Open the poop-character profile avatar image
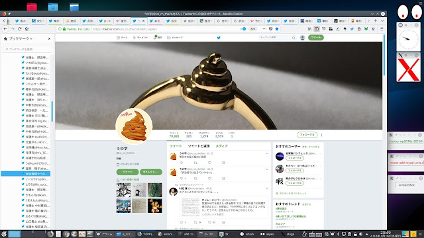 coord(134,126)
